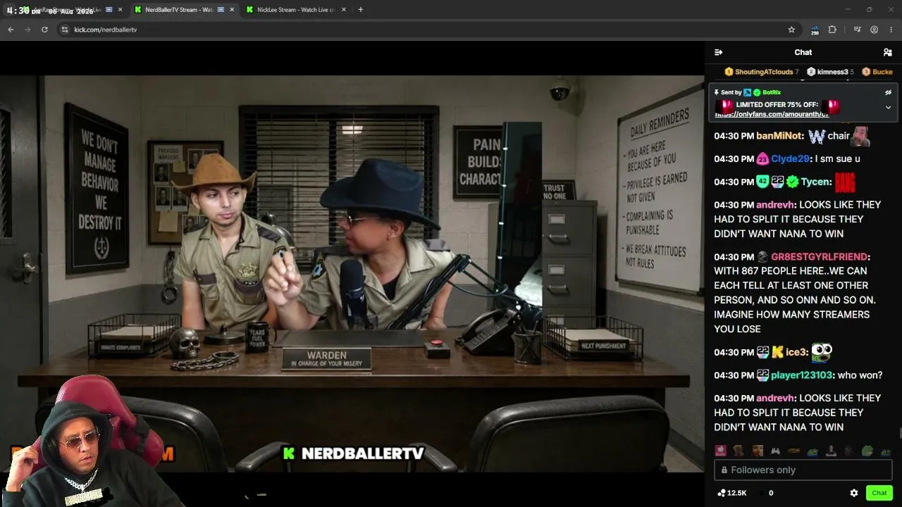
Task: Select kimness3 on the leaderboard
Action: (x=830, y=72)
